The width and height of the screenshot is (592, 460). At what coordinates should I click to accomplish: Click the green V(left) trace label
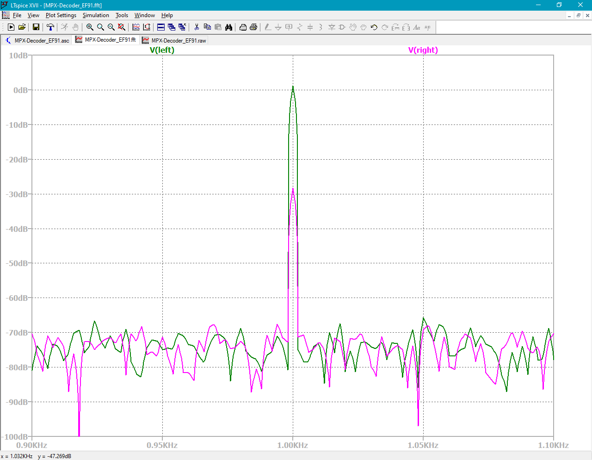click(162, 50)
